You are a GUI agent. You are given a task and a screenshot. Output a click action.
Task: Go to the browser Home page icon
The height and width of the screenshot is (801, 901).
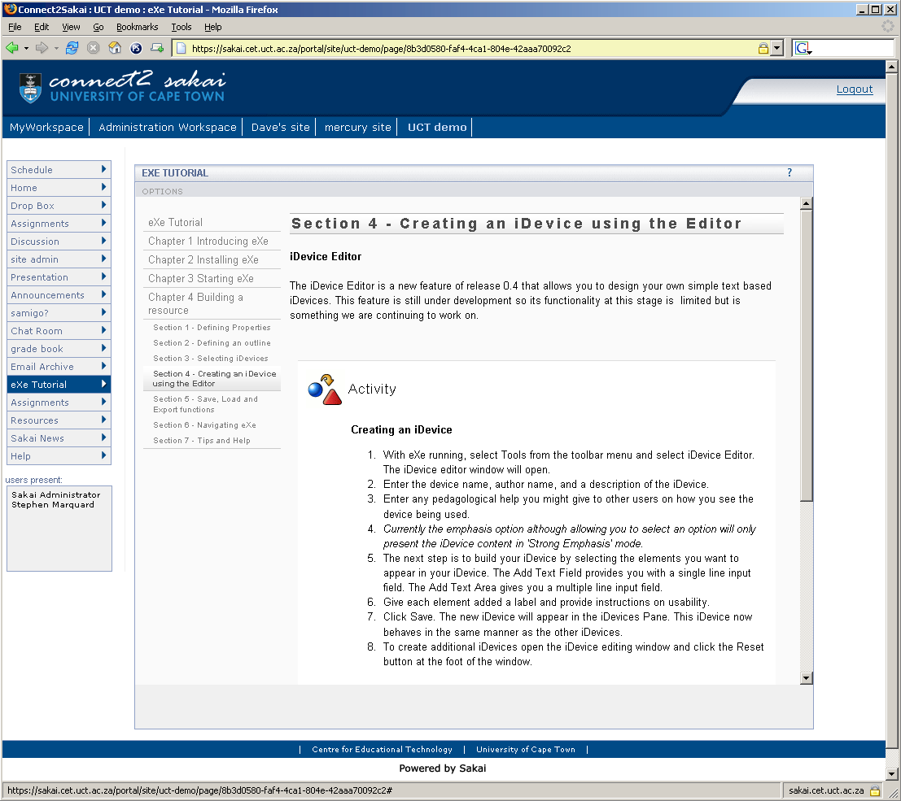click(115, 48)
